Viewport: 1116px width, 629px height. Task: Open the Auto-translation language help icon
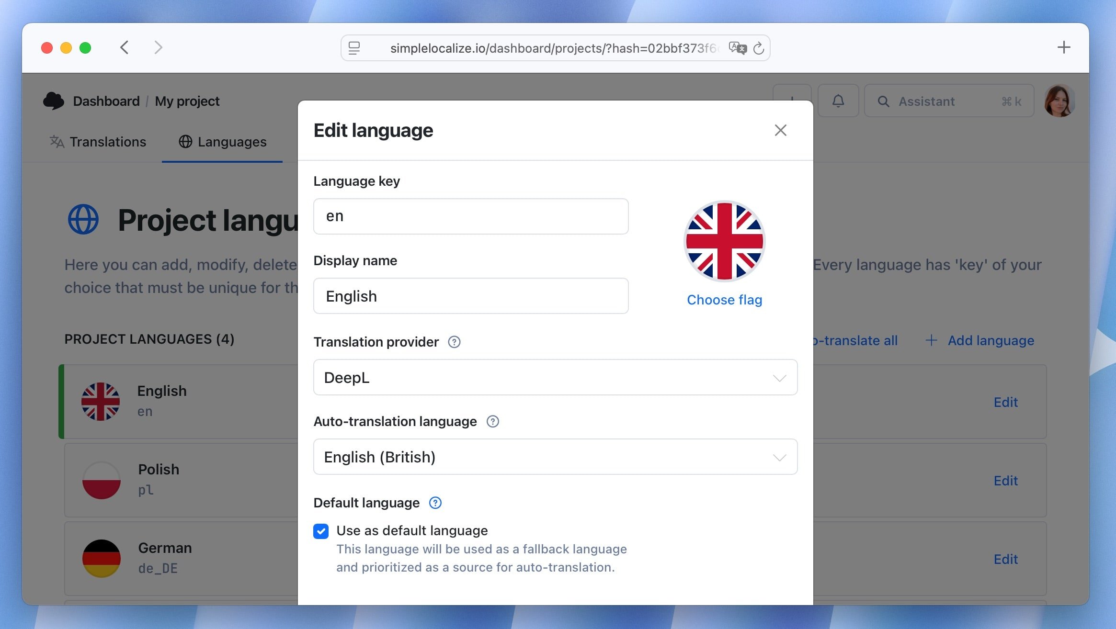click(x=493, y=422)
